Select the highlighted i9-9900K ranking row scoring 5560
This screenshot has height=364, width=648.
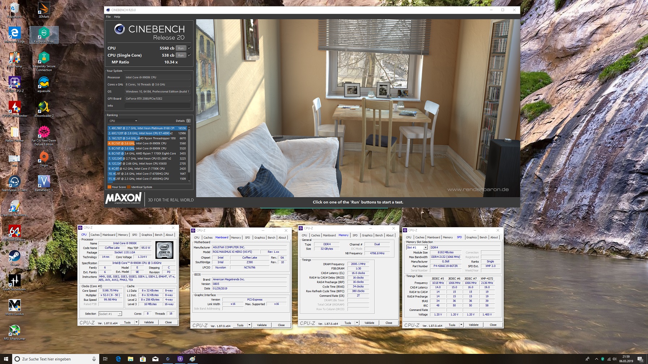coord(147,143)
